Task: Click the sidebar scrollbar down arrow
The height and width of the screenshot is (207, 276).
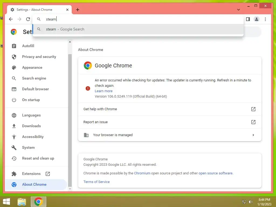Action: coord(70,189)
